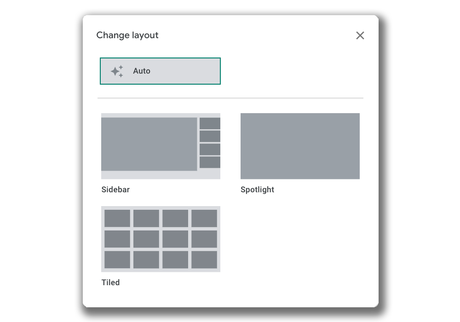460x322 pixels.
Task: Click the divider line below Auto
Action: click(230, 98)
